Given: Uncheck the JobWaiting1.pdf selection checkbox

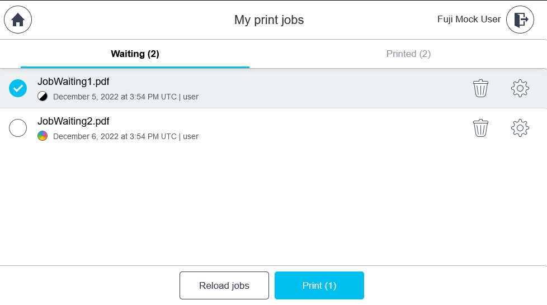Looking at the screenshot, I should (x=18, y=88).
